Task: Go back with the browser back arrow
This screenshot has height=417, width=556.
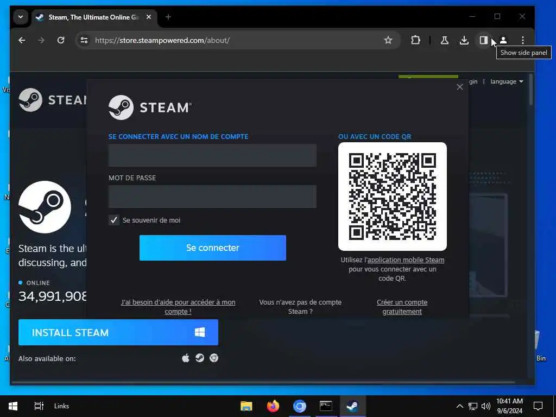Action: click(x=22, y=40)
